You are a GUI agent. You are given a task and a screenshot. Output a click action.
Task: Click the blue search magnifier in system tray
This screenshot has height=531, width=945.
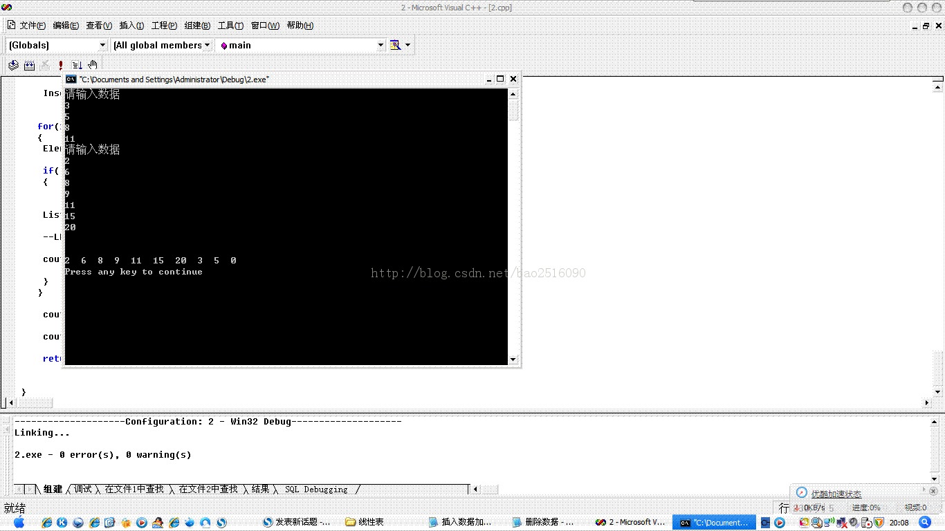[925, 523]
